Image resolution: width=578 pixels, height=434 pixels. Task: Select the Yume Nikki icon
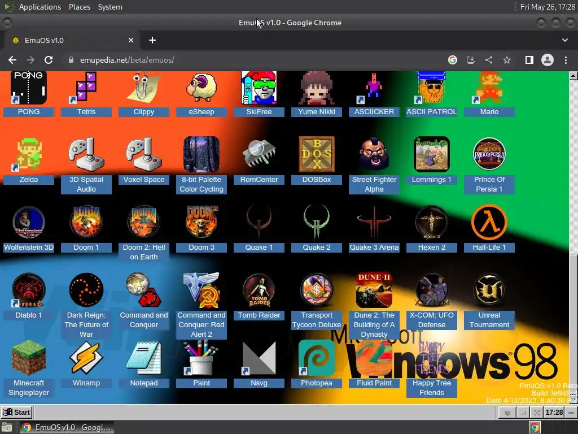[316, 88]
